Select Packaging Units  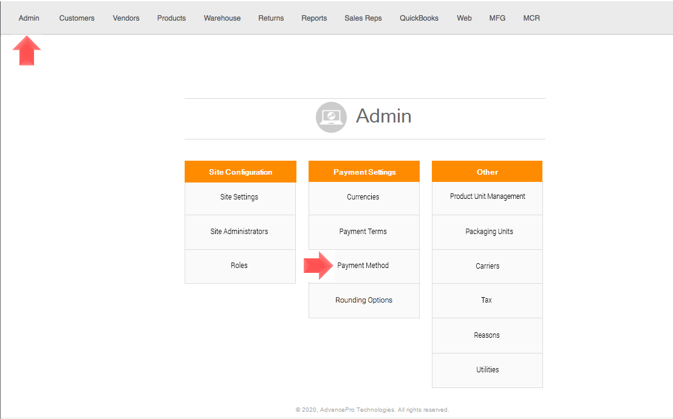click(x=489, y=232)
